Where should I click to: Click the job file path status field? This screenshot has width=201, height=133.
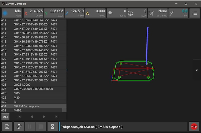[123, 126]
